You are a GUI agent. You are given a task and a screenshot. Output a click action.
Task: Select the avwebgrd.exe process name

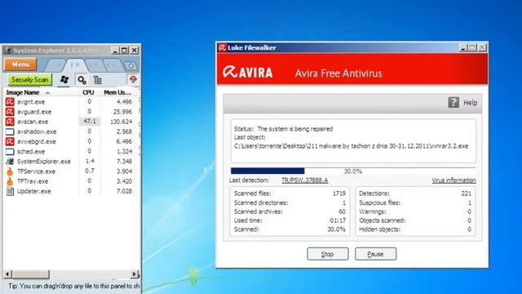point(36,141)
